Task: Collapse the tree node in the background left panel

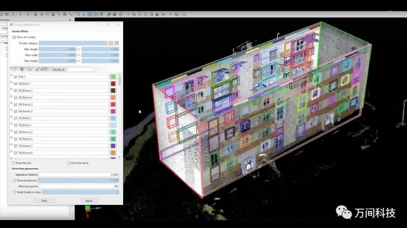Action: (2, 43)
